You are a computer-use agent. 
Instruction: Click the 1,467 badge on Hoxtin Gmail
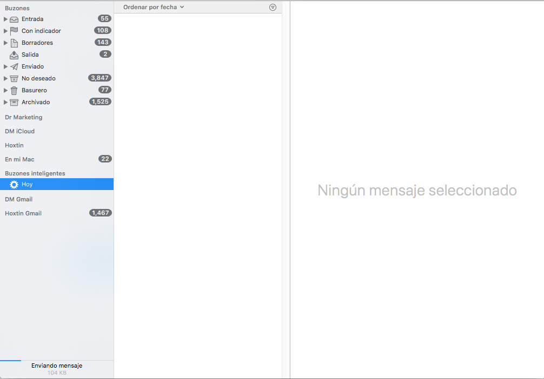[101, 213]
